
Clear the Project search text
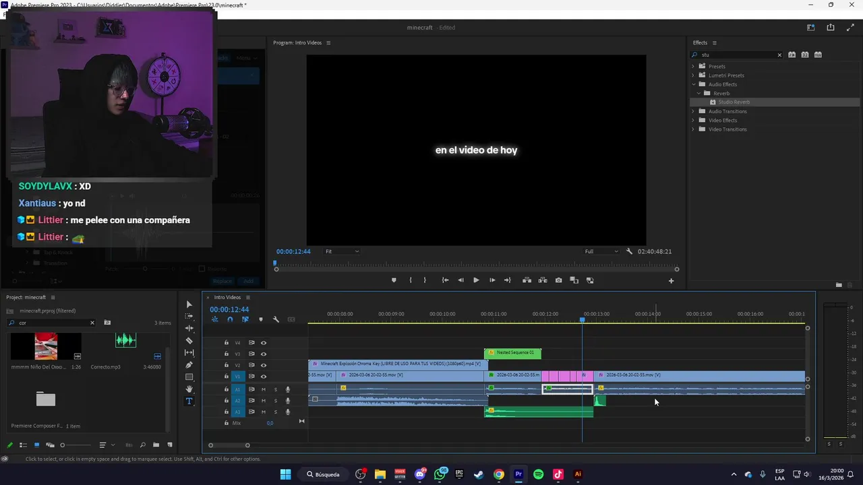click(x=92, y=323)
